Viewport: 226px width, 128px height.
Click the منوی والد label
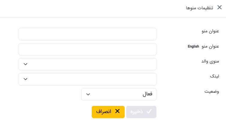coord(210,61)
